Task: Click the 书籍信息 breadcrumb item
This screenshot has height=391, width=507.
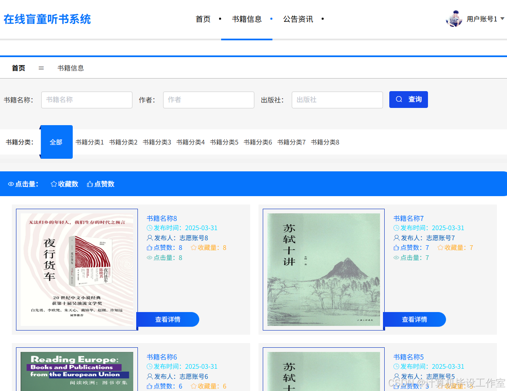Action: pos(71,68)
